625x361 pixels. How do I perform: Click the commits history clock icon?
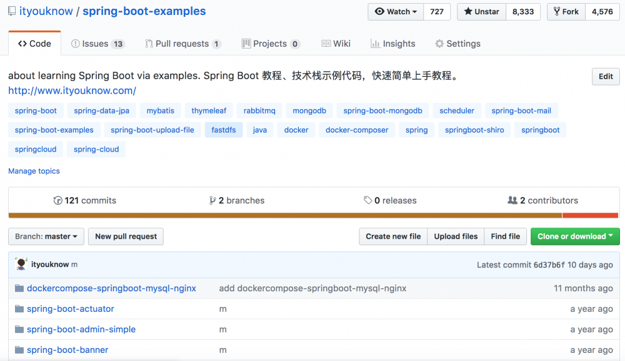coord(58,201)
